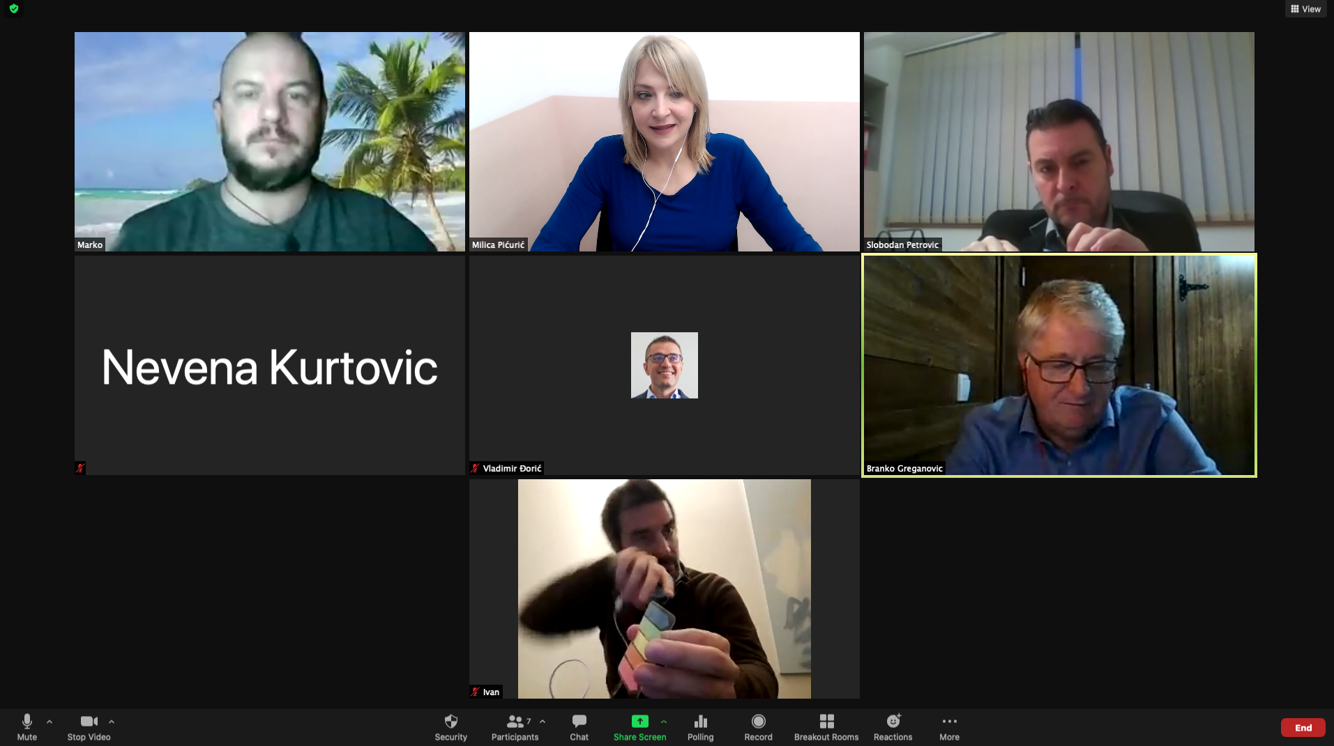This screenshot has width=1334, height=746.
Task: Select Milica Pićurić's video tile
Action: 664,141
